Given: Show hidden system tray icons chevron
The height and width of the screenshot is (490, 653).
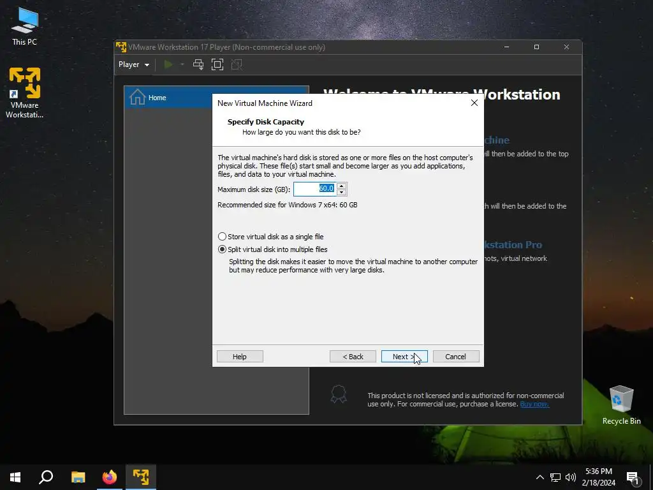Looking at the screenshot, I should (x=539, y=477).
